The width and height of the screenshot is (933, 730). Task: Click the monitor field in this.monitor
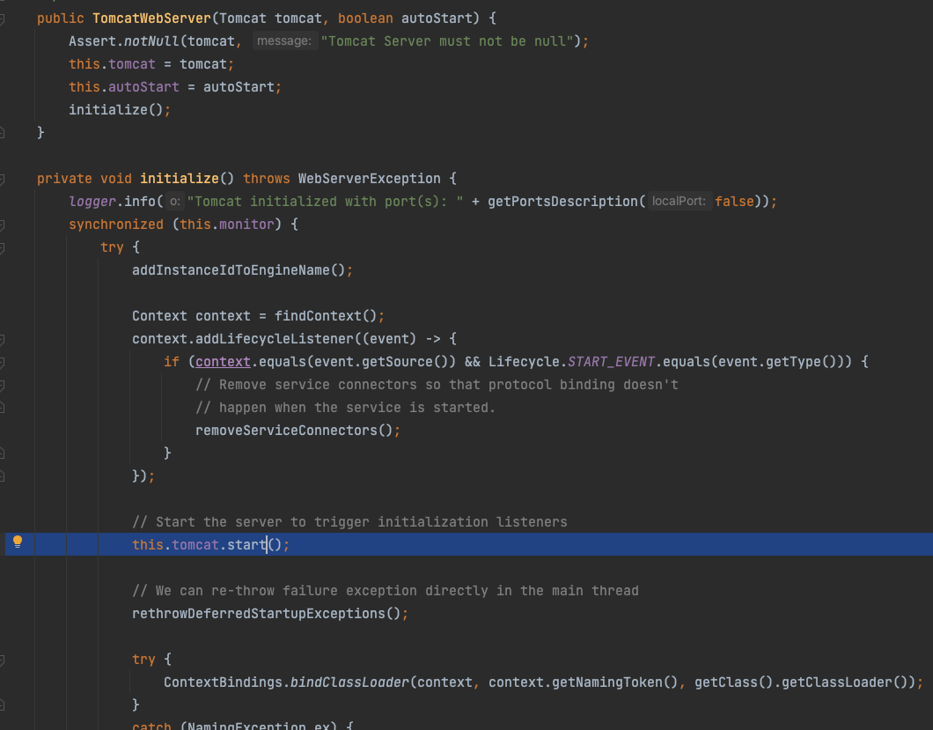coord(247,225)
